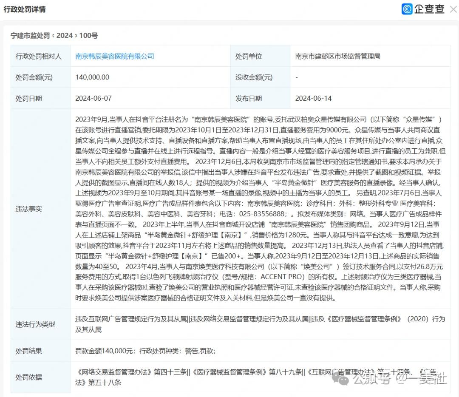Click the 企查查 brand name text
This screenshot has height=397, width=459.
(429, 9)
